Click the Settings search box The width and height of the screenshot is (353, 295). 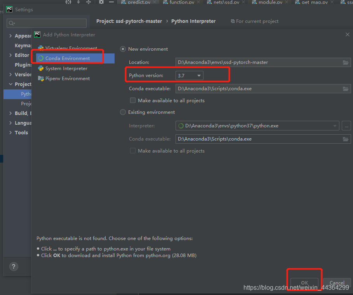pos(47,23)
